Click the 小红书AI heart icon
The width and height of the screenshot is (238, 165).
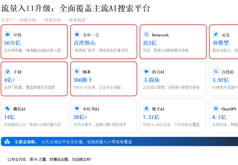point(77,109)
